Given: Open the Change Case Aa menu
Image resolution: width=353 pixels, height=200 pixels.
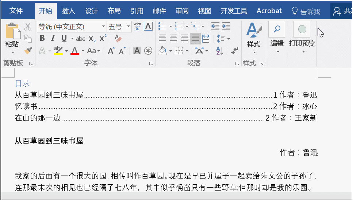Looking at the screenshot, I should click(93, 51).
